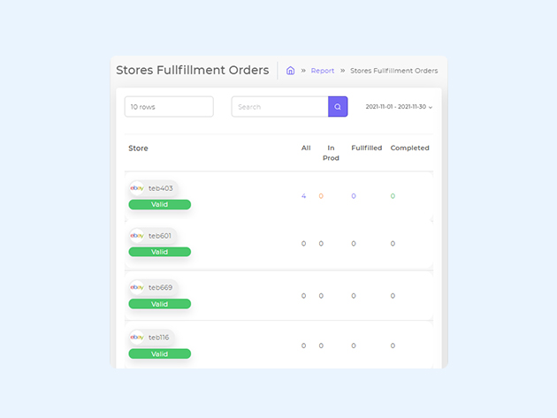Open the Report breadcrumb link

[x=323, y=71]
